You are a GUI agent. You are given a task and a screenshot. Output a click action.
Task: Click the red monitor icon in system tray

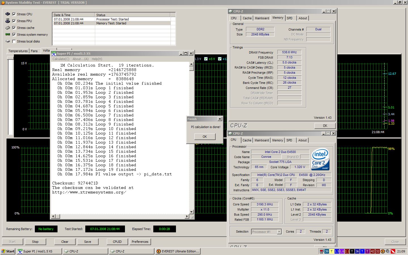pyautogui.click(x=321, y=251)
